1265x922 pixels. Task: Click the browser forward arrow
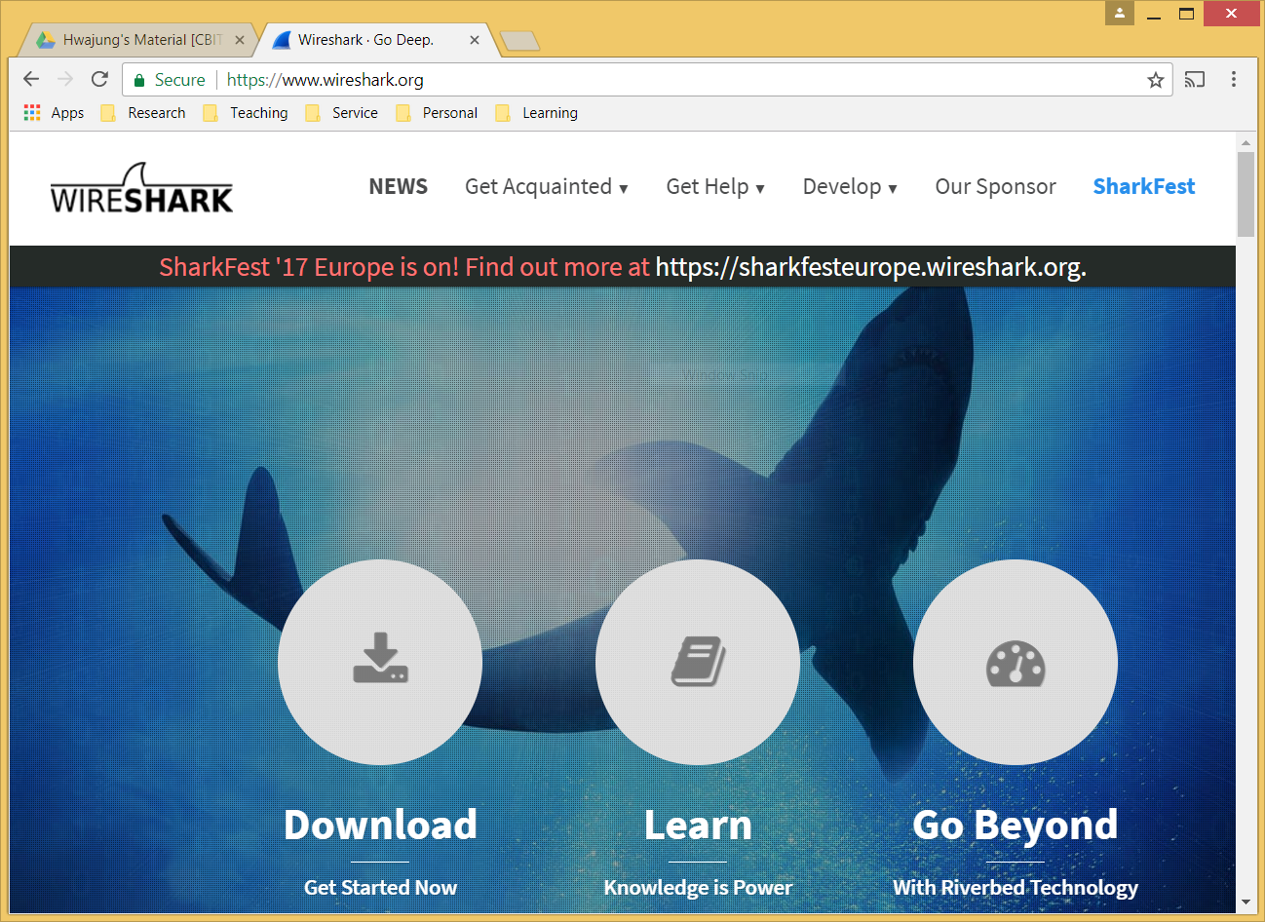point(65,79)
